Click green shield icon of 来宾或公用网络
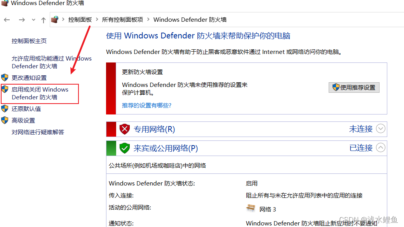This screenshot has width=404, height=227. (x=124, y=148)
